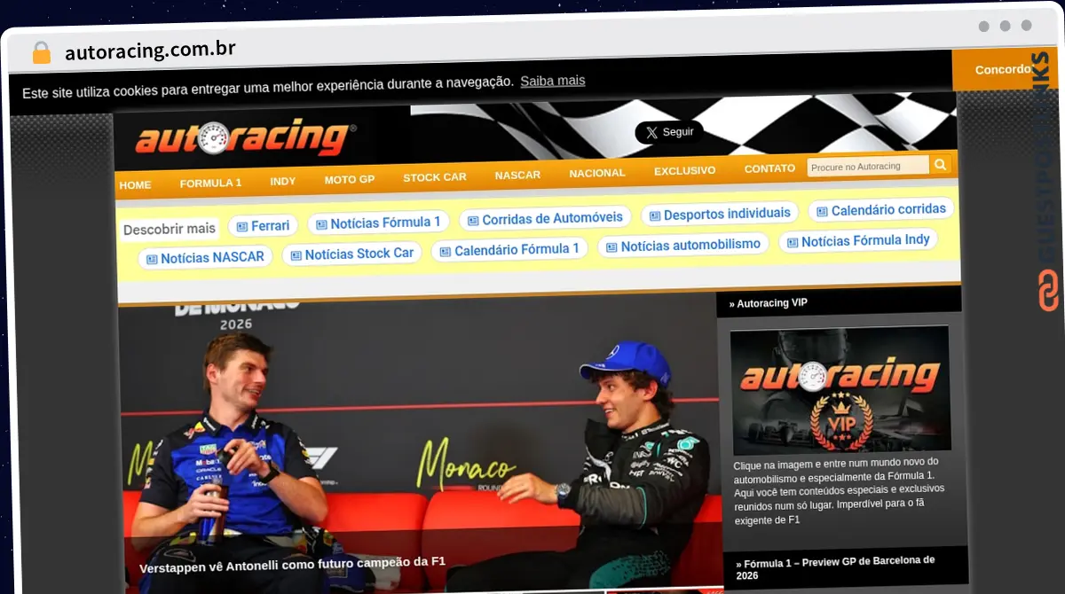Click the Descobrir mais label
Viewport: 1065px width, 594px height.
click(170, 230)
